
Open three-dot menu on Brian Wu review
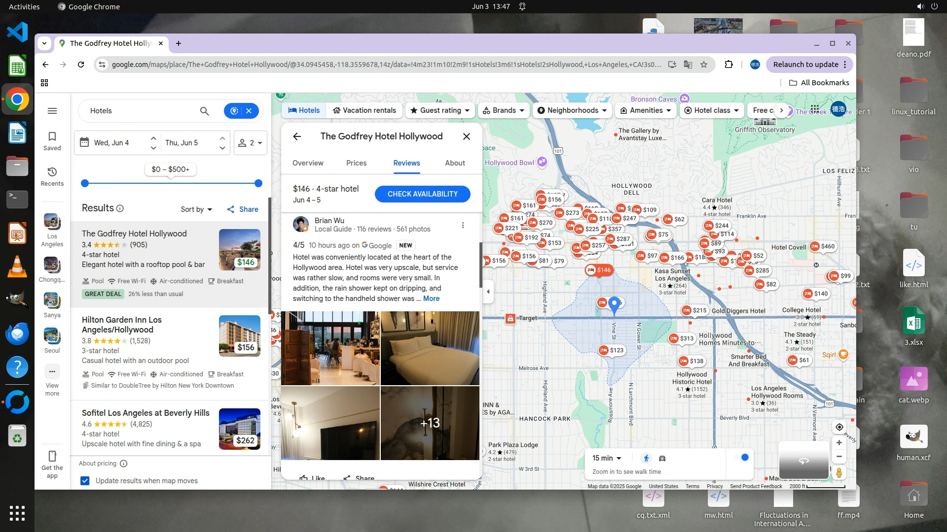[463, 225]
